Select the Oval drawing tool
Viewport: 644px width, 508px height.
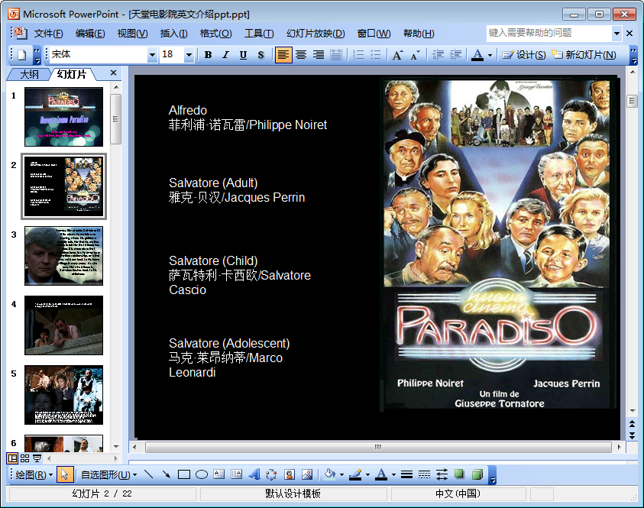(201, 474)
